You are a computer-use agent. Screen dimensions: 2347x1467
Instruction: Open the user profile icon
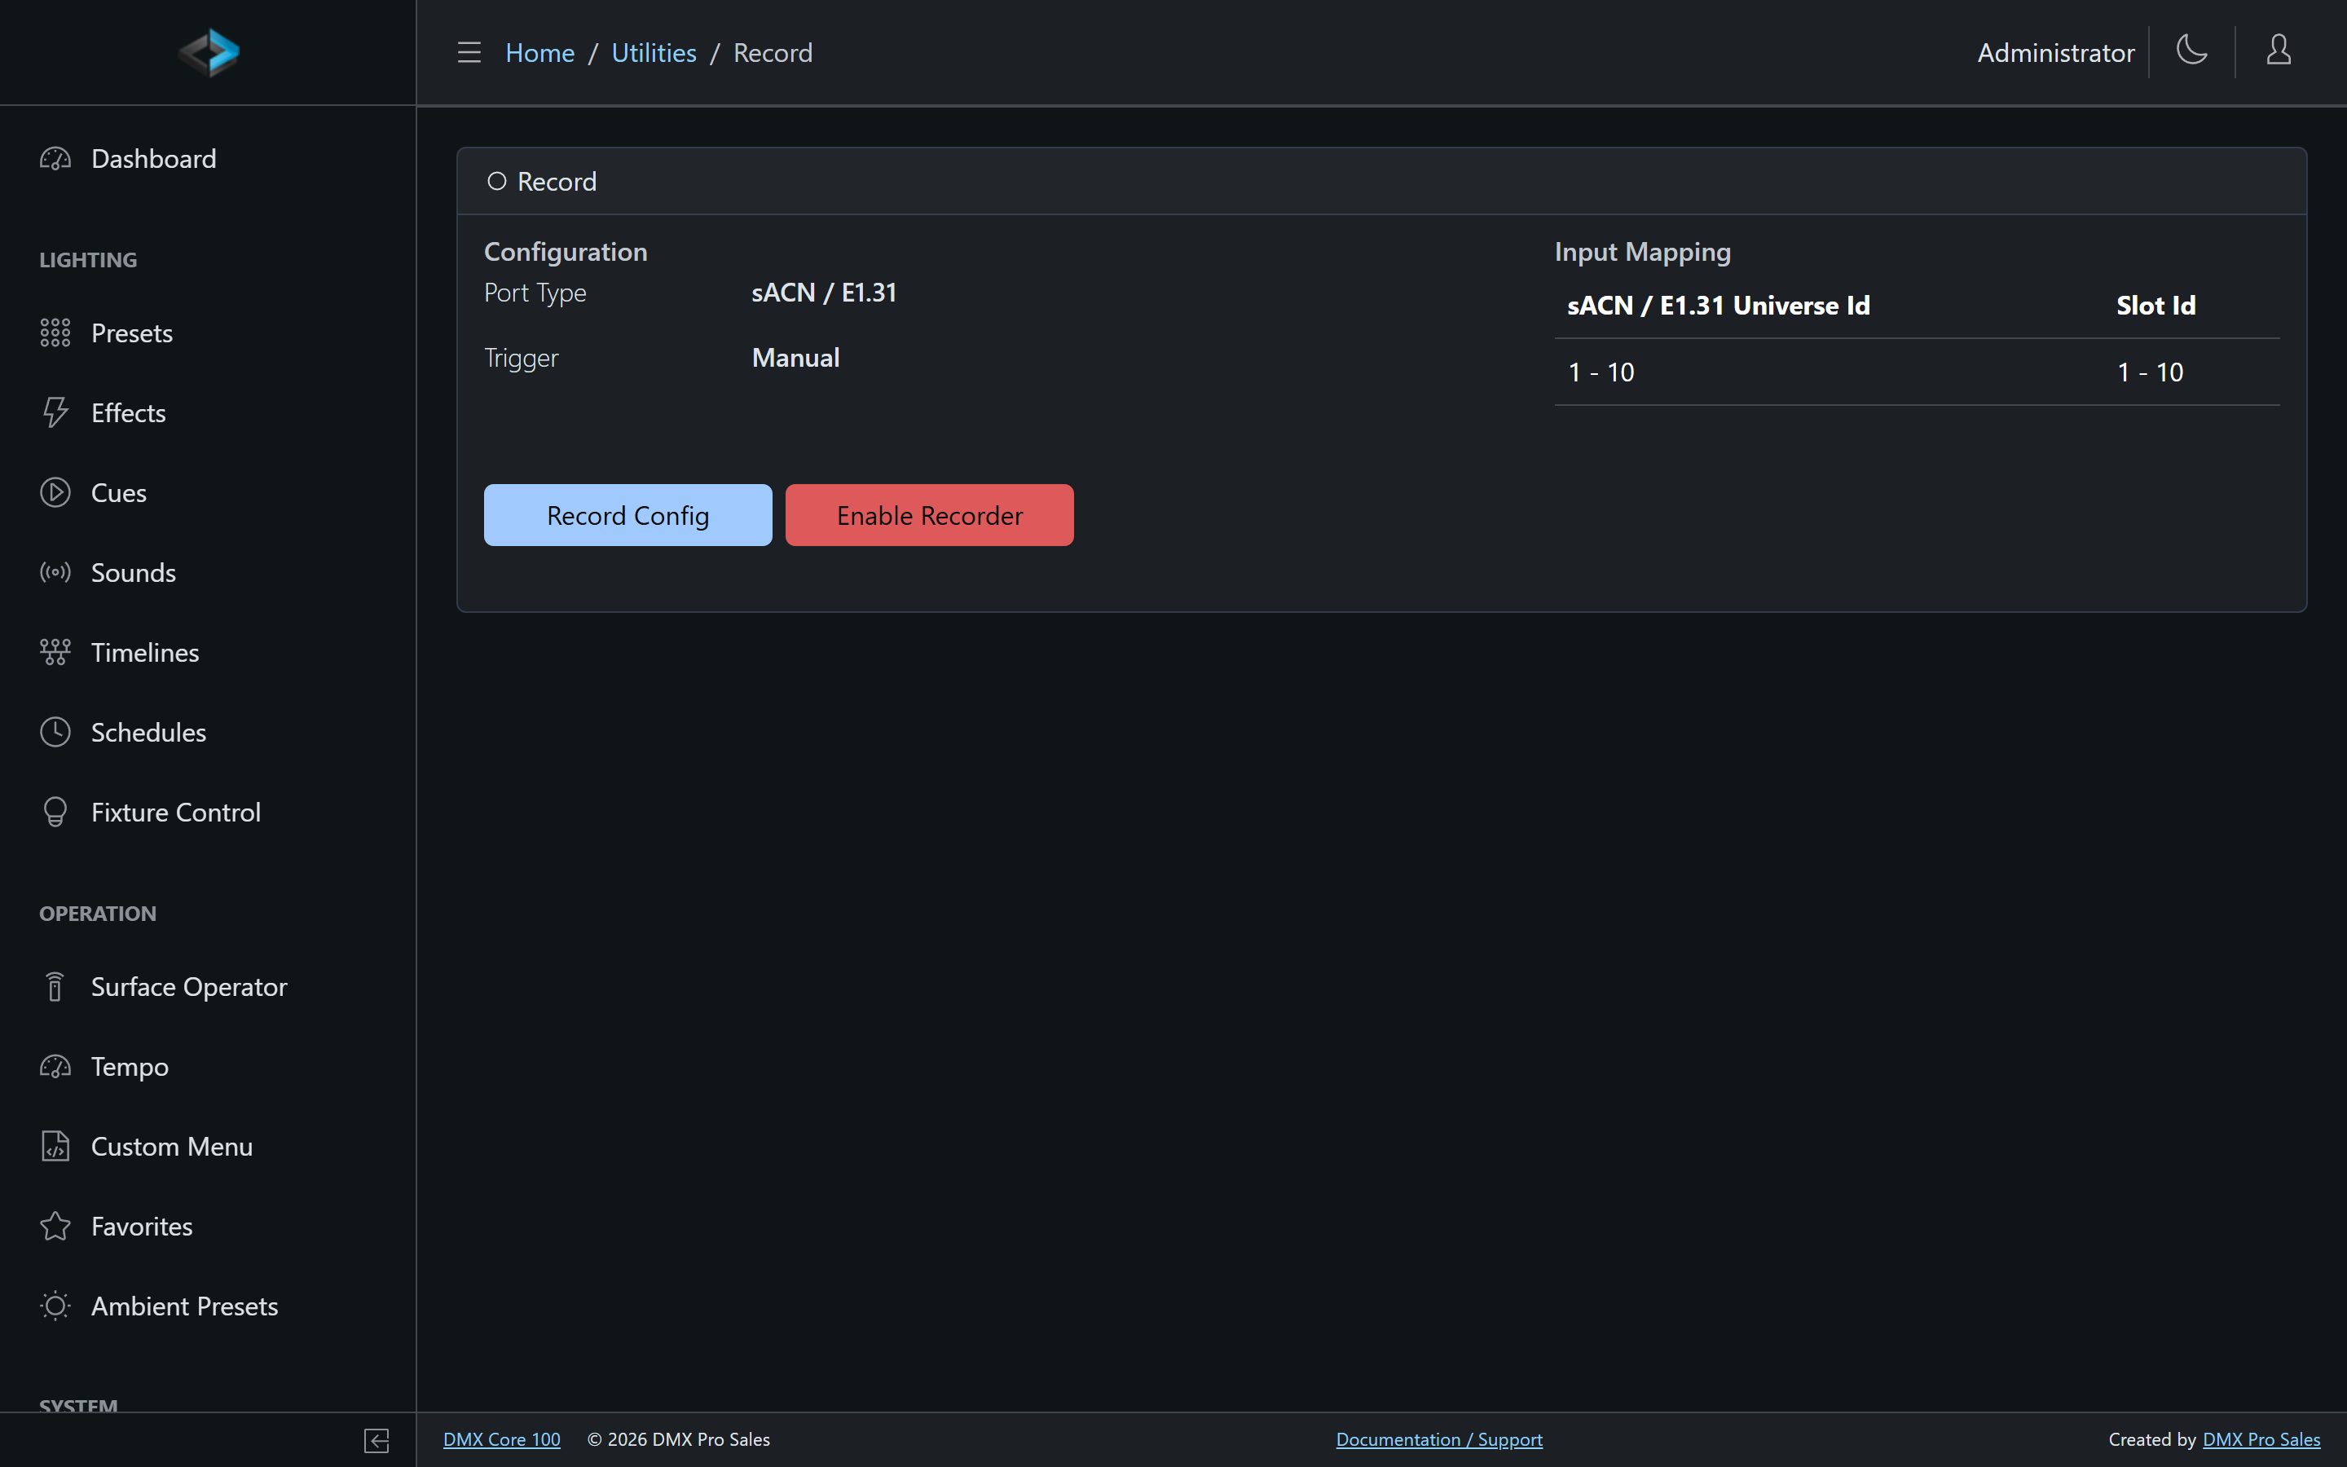(x=2279, y=50)
